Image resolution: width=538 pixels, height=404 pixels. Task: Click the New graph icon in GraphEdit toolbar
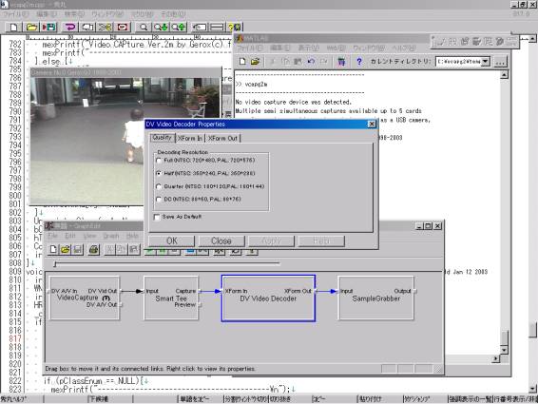[53, 249]
